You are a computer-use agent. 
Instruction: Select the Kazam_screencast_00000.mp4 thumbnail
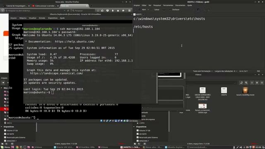coord(202,106)
